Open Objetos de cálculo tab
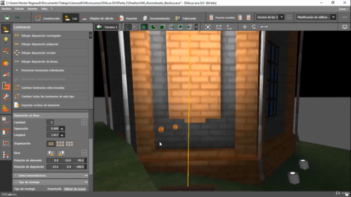 click(x=98, y=18)
